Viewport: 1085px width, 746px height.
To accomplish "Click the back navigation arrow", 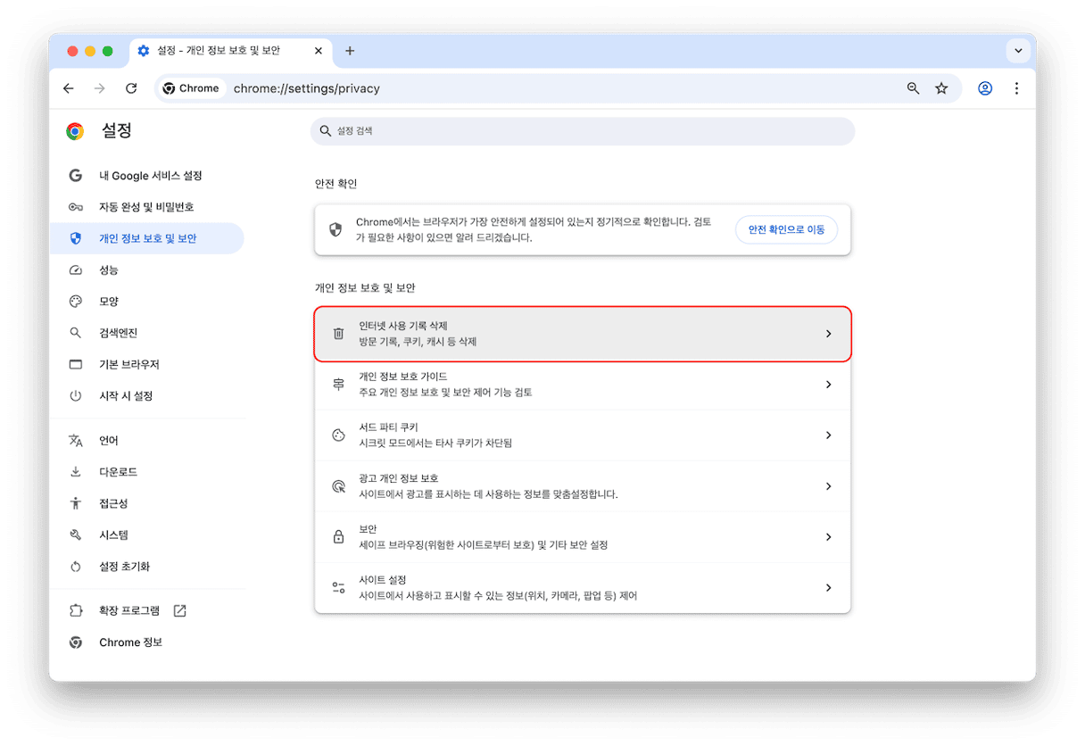I will point(69,88).
